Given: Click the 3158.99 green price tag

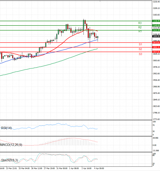Looking at the screenshot, I should [156, 21].
